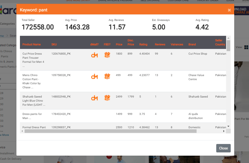Close the Keyword: pant popup via orange X
Screen dimensions: 249x163
click(229, 10)
